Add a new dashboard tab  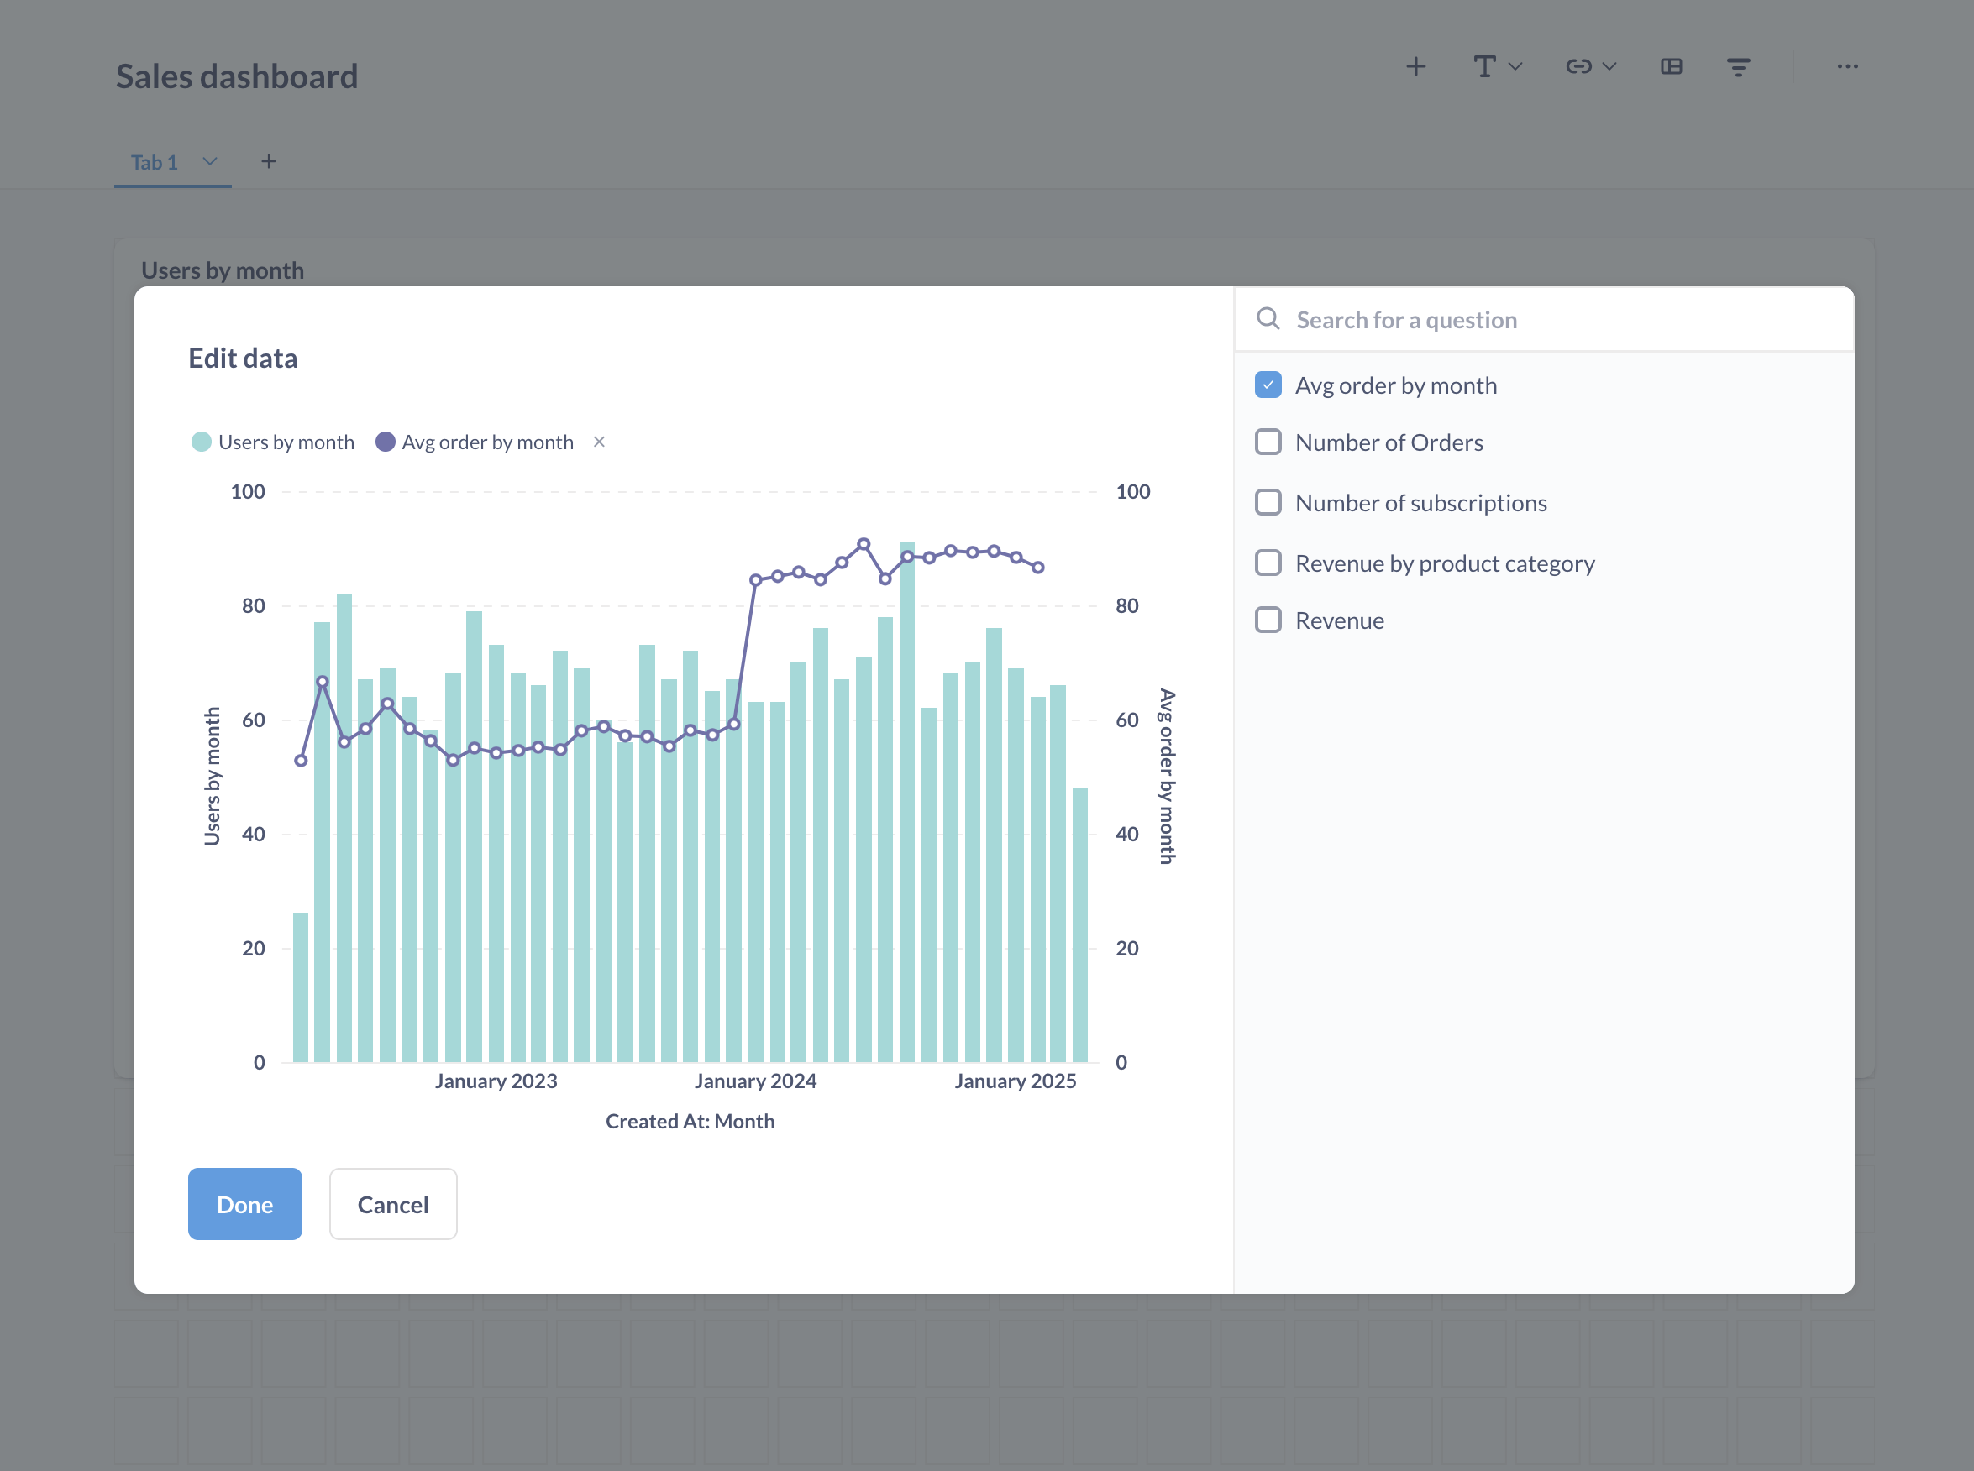268,161
